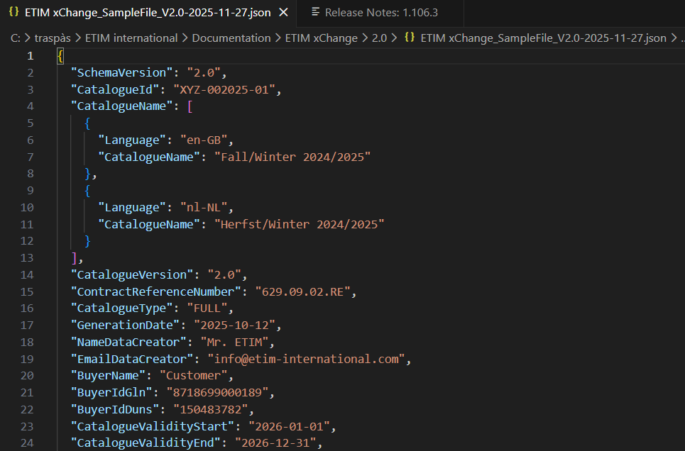Select line 4 via its line number
The height and width of the screenshot is (451, 685).
29,106
